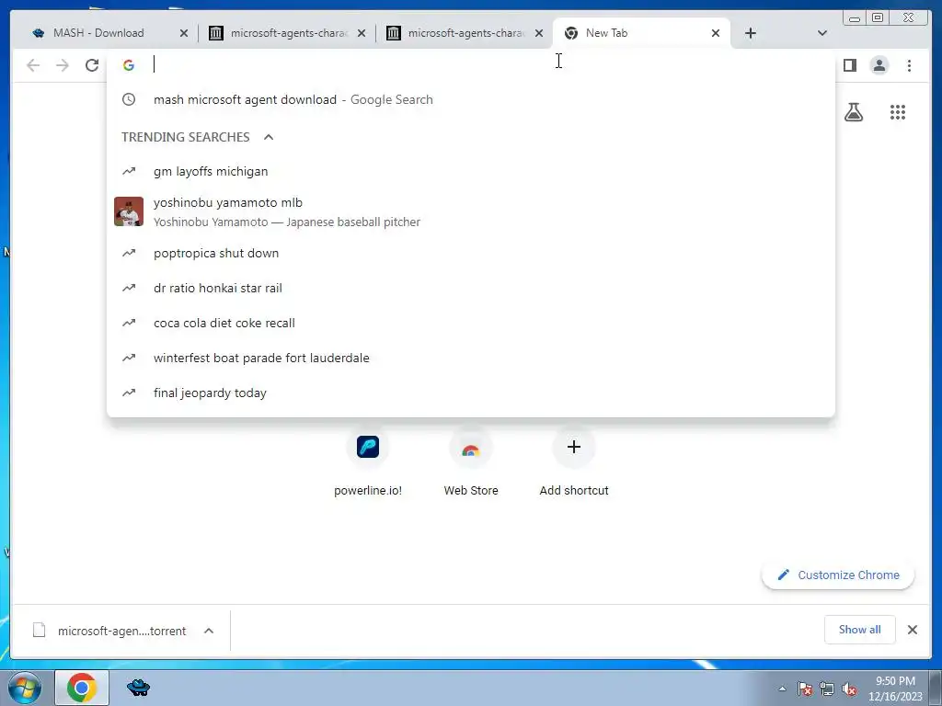
Task: Switch to second microsoft-agents-charac tab
Action: pyautogui.click(x=466, y=33)
